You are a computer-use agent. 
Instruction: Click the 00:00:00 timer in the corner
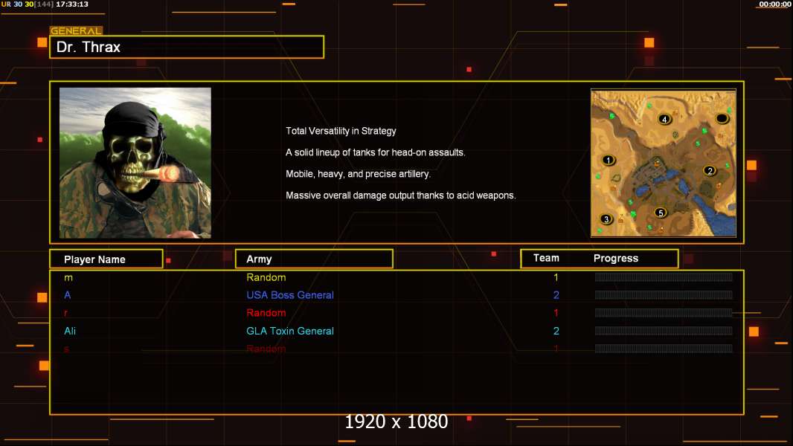point(775,4)
